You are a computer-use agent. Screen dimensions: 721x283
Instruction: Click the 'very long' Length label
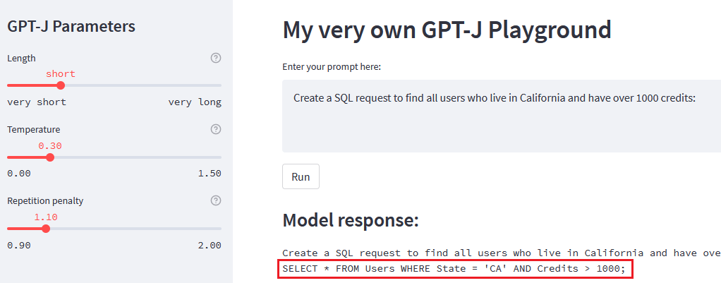pyautogui.click(x=195, y=102)
